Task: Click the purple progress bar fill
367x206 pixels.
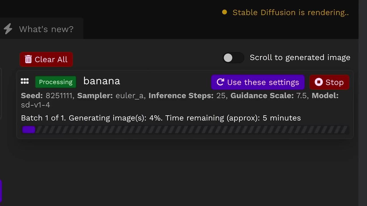Action: point(29,130)
